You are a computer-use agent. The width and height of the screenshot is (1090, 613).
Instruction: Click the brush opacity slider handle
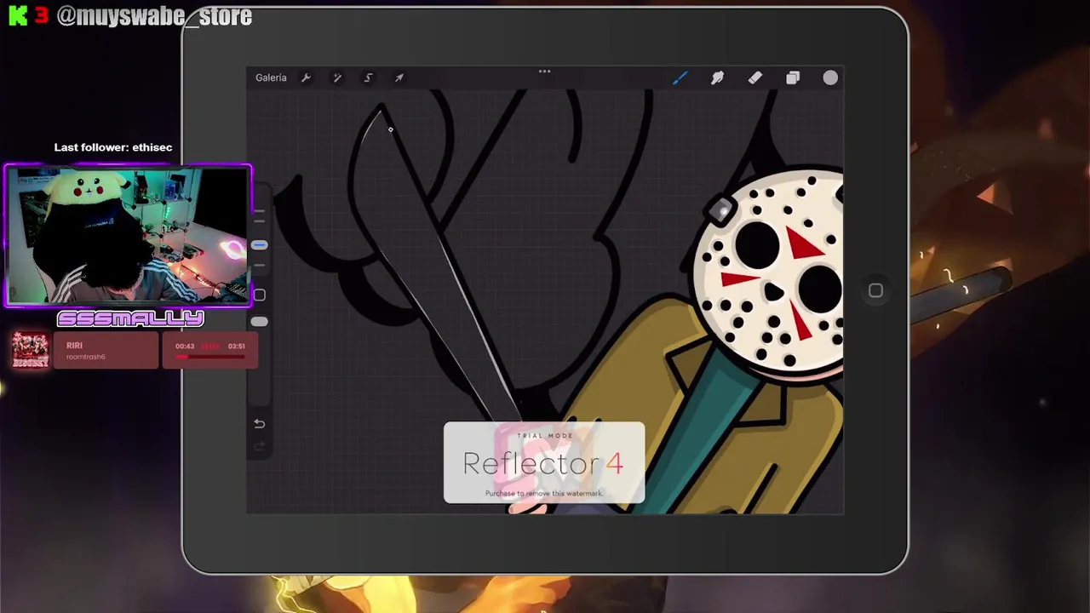pos(259,322)
